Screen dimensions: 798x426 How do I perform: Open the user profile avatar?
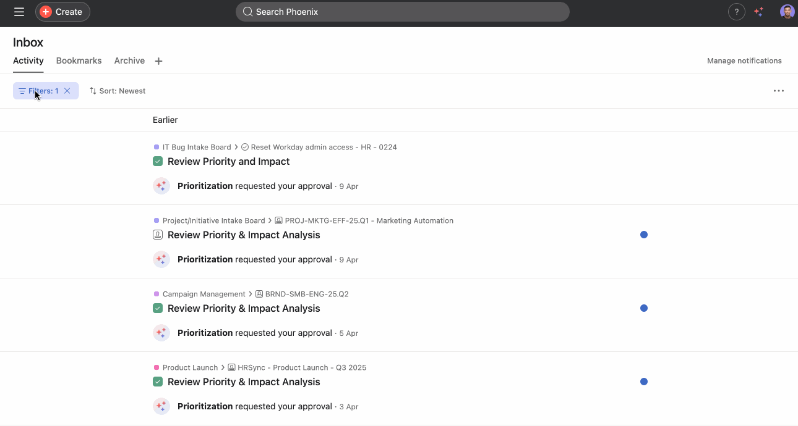point(787,12)
